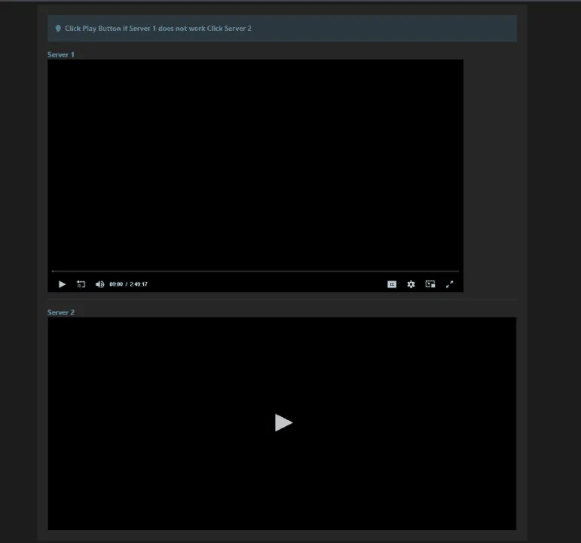Screen dimensions: 581x543
Task: Click the lightbulb icon in the notice banner
Action: pyautogui.click(x=58, y=28)
